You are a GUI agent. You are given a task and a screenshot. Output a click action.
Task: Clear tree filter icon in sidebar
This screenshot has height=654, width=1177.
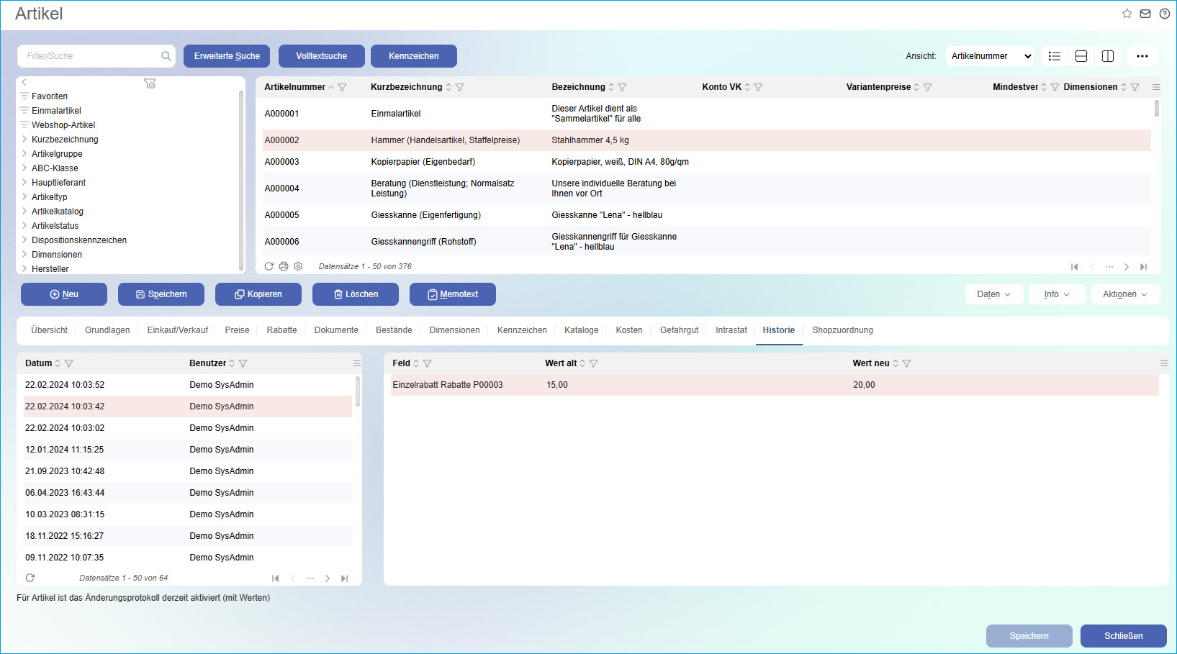pos(150,83)
